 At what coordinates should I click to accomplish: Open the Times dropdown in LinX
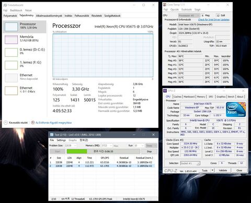coord(151,146)
